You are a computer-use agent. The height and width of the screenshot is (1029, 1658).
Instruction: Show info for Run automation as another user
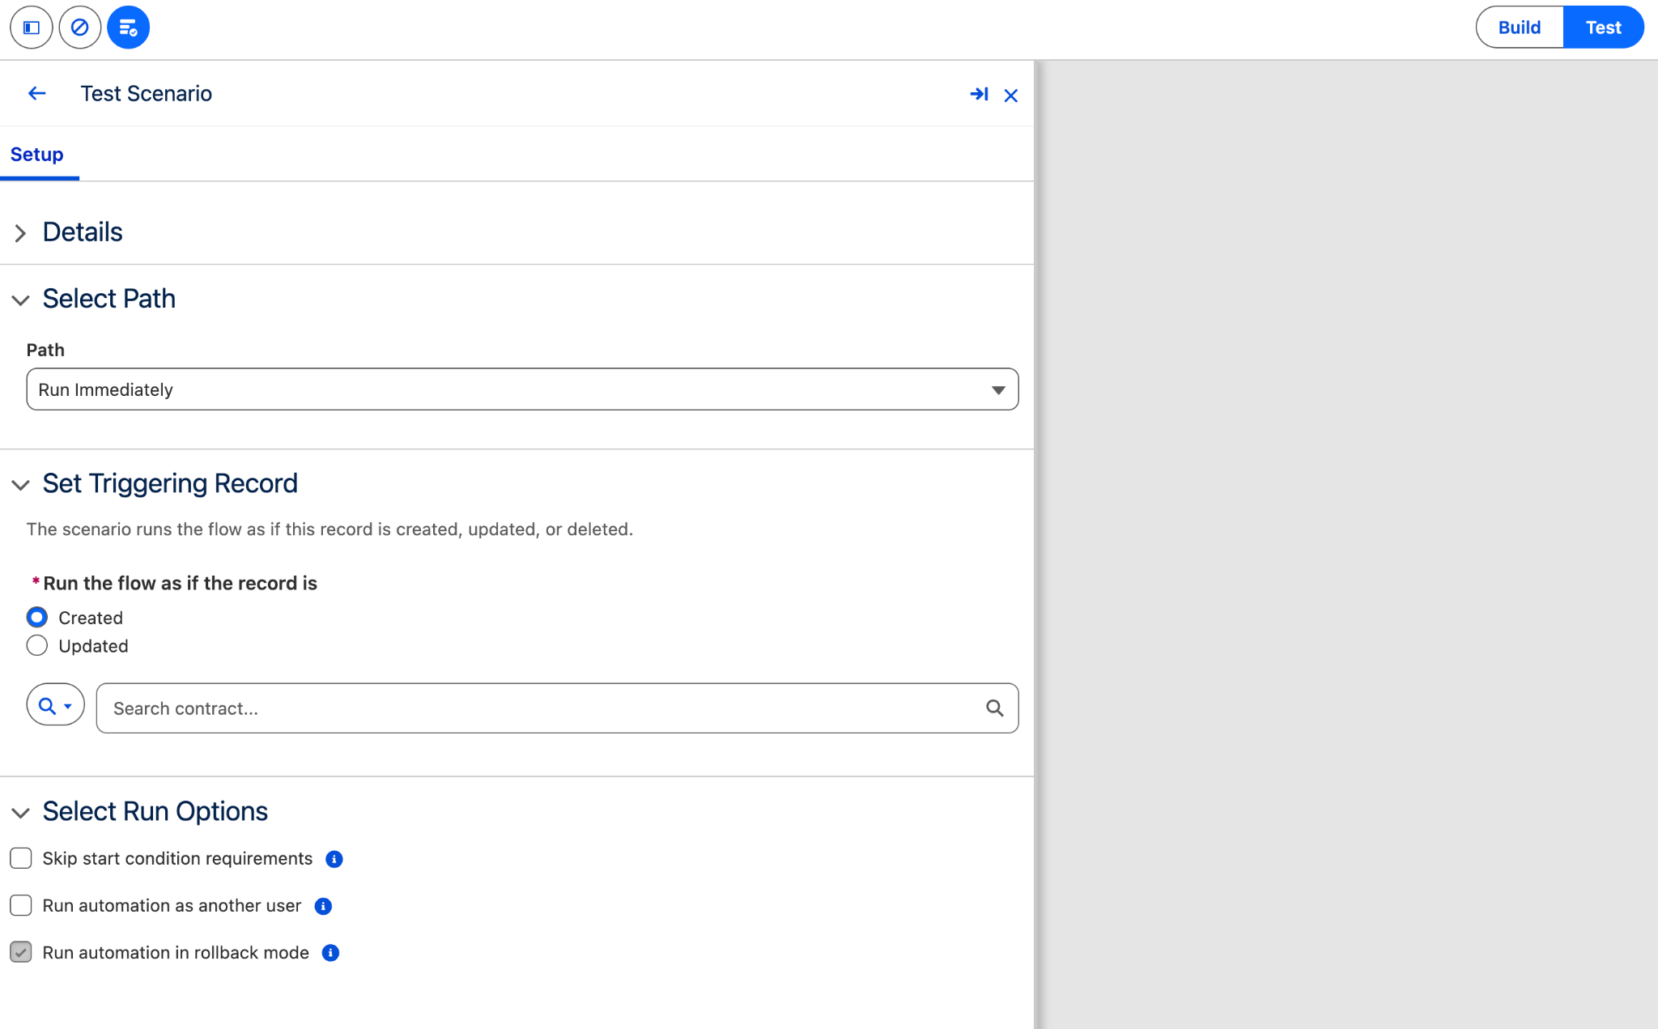(323, 906)
